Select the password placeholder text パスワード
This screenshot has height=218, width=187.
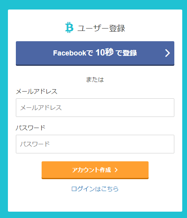35,144
